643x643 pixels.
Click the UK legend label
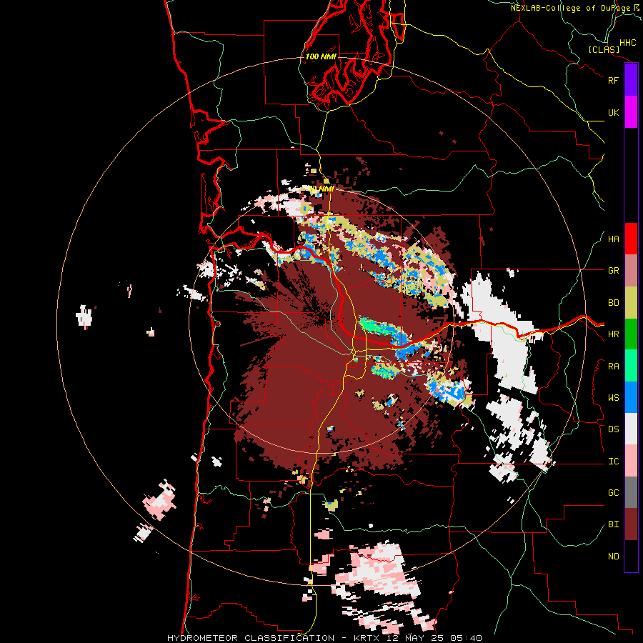[613, 112]
